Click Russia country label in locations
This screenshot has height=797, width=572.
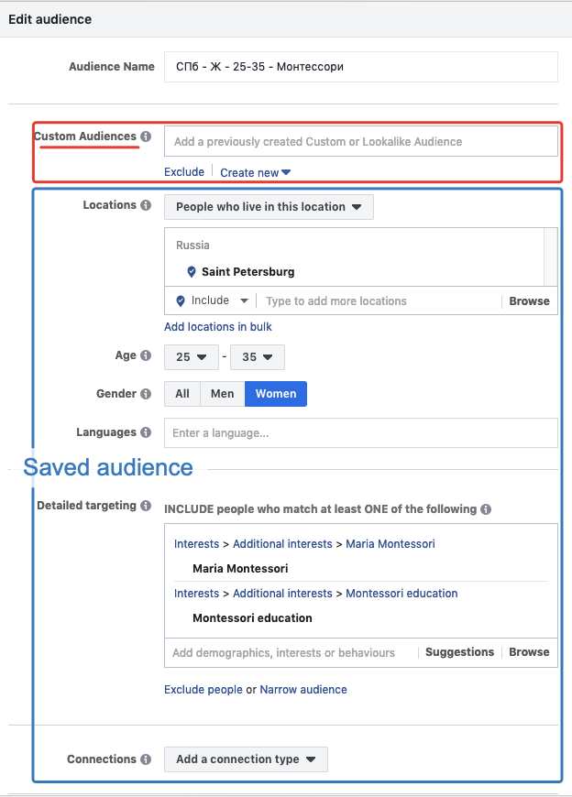pyautogui.click(x=192, y=245)
